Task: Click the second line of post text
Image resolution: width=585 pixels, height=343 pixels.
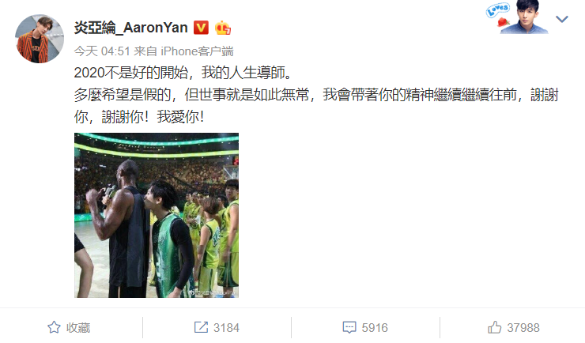Action: 316,95
